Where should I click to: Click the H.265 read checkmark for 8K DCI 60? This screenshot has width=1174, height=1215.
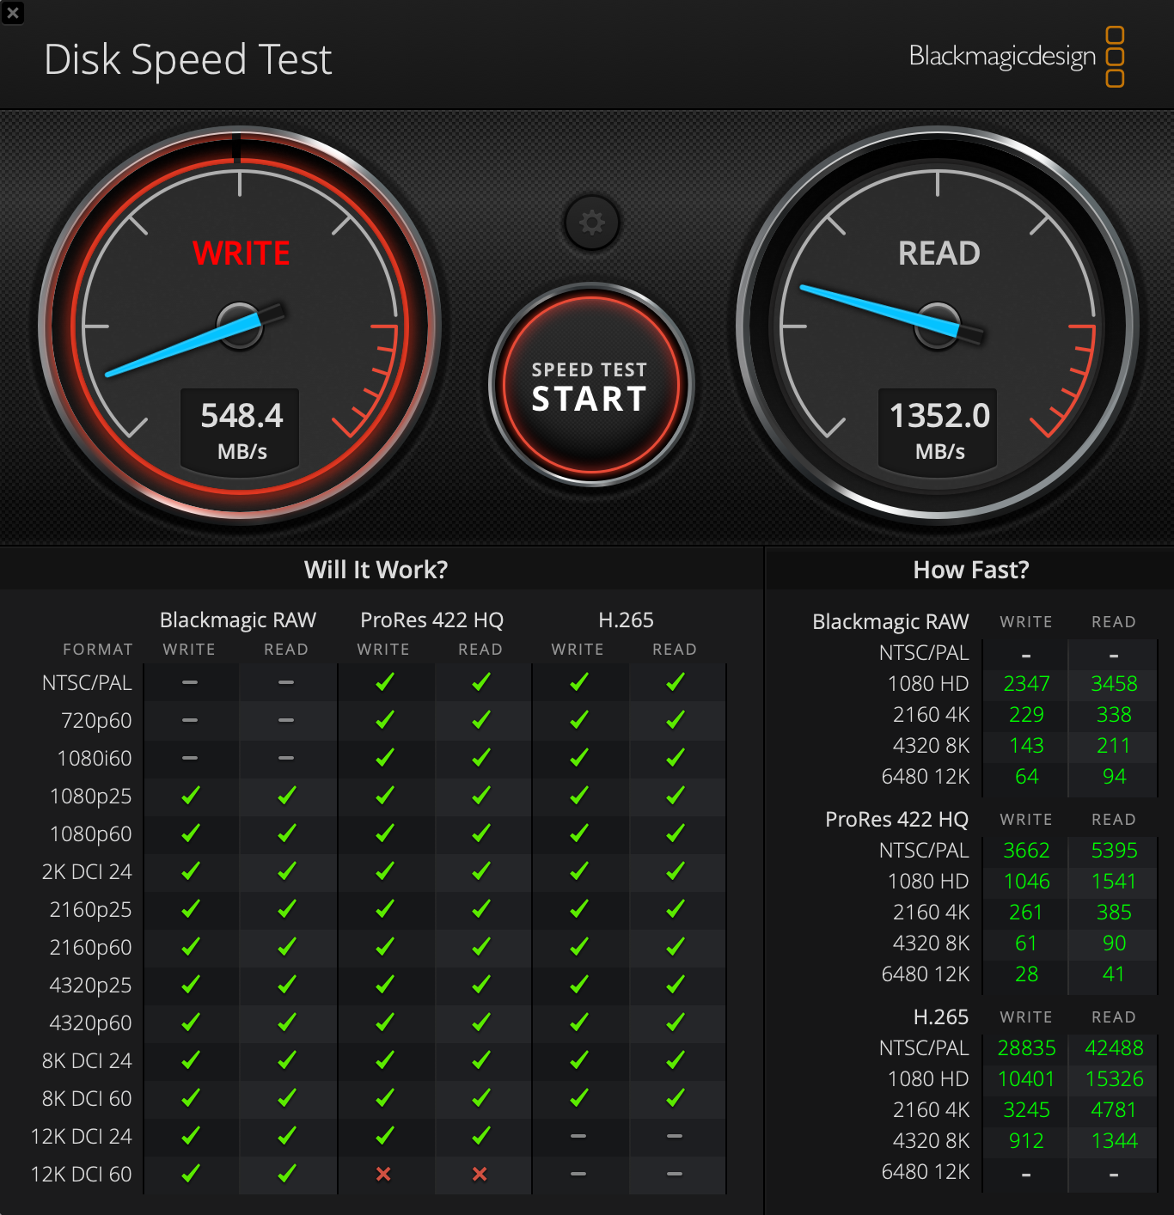pos(675,1098)
